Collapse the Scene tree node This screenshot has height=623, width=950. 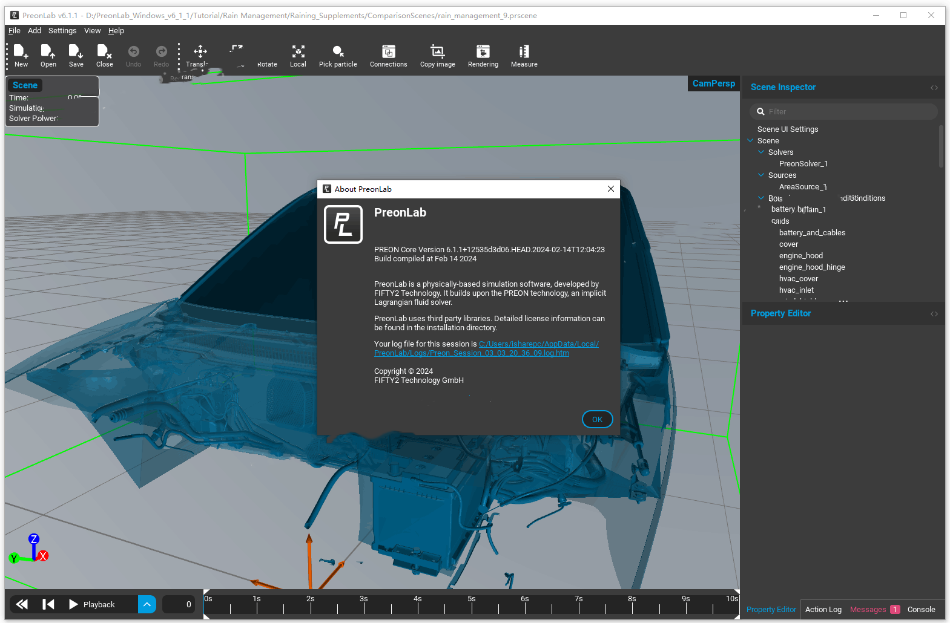coord(751,140)
